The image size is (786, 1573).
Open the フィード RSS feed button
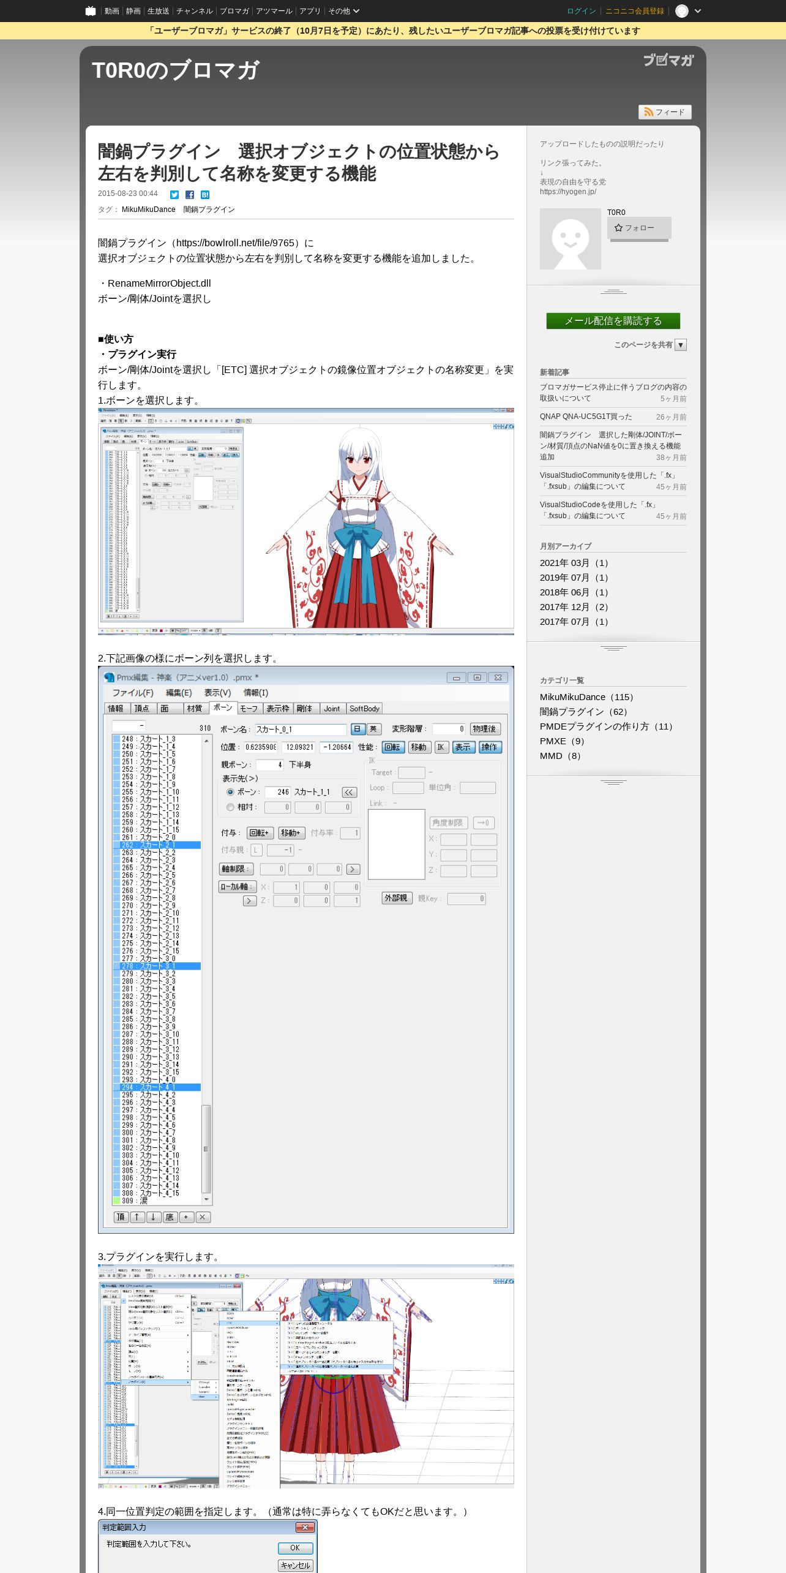(665, 112)
